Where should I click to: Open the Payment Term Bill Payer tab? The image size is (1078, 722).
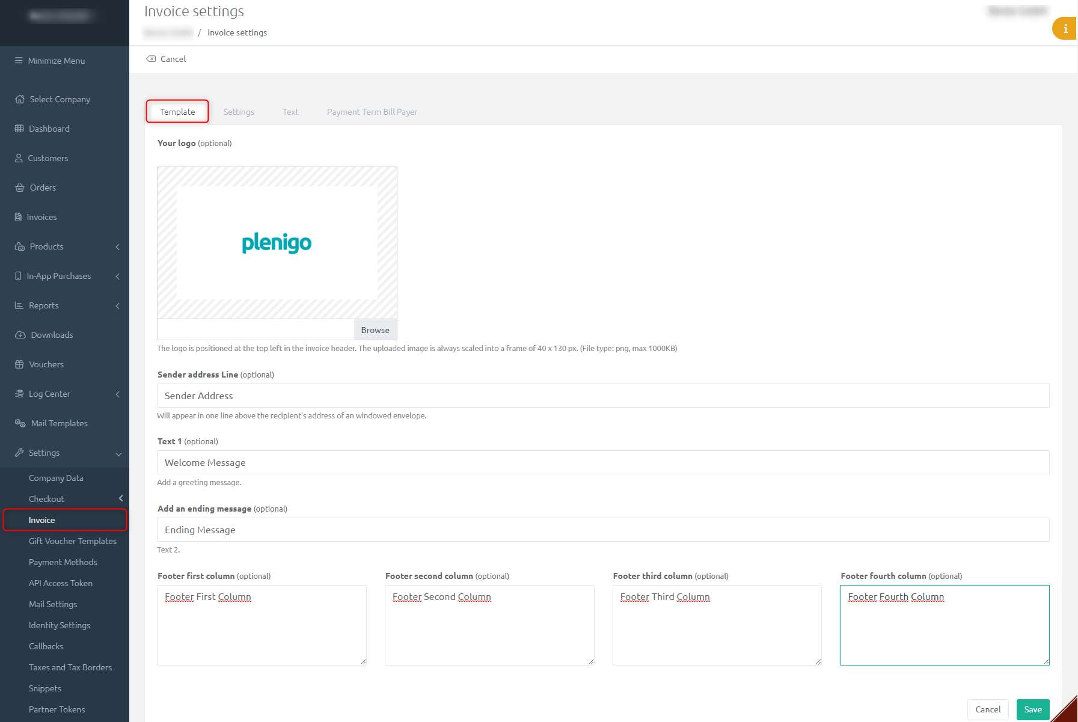click(x=372, y=112)
